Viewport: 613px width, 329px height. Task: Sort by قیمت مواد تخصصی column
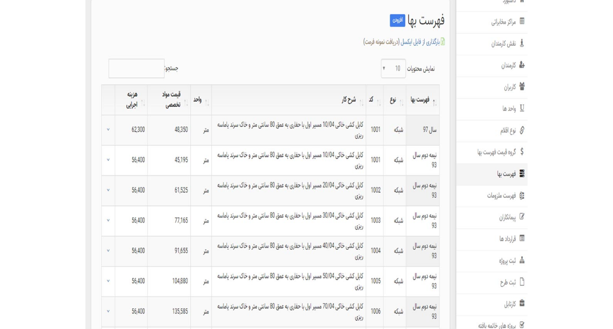coord(169,100)
